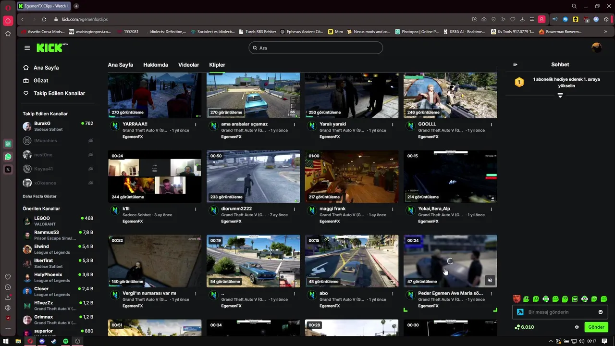The height and width of the screenshot is (346, 615).
Task: Click the Gönder send button
Action: (x=596, y=327)
